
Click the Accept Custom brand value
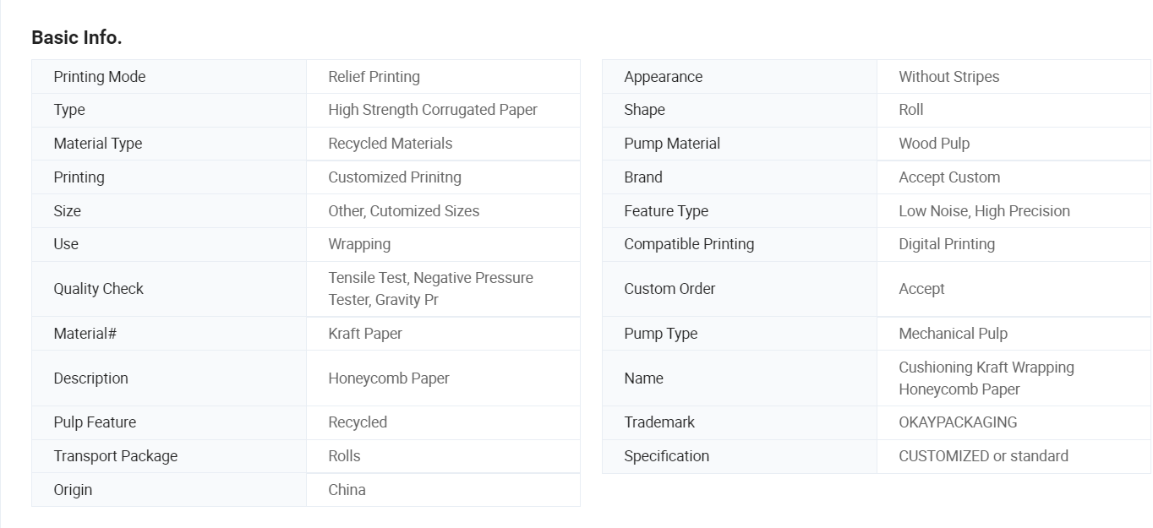pyautogui.click(x=949, y=177)
